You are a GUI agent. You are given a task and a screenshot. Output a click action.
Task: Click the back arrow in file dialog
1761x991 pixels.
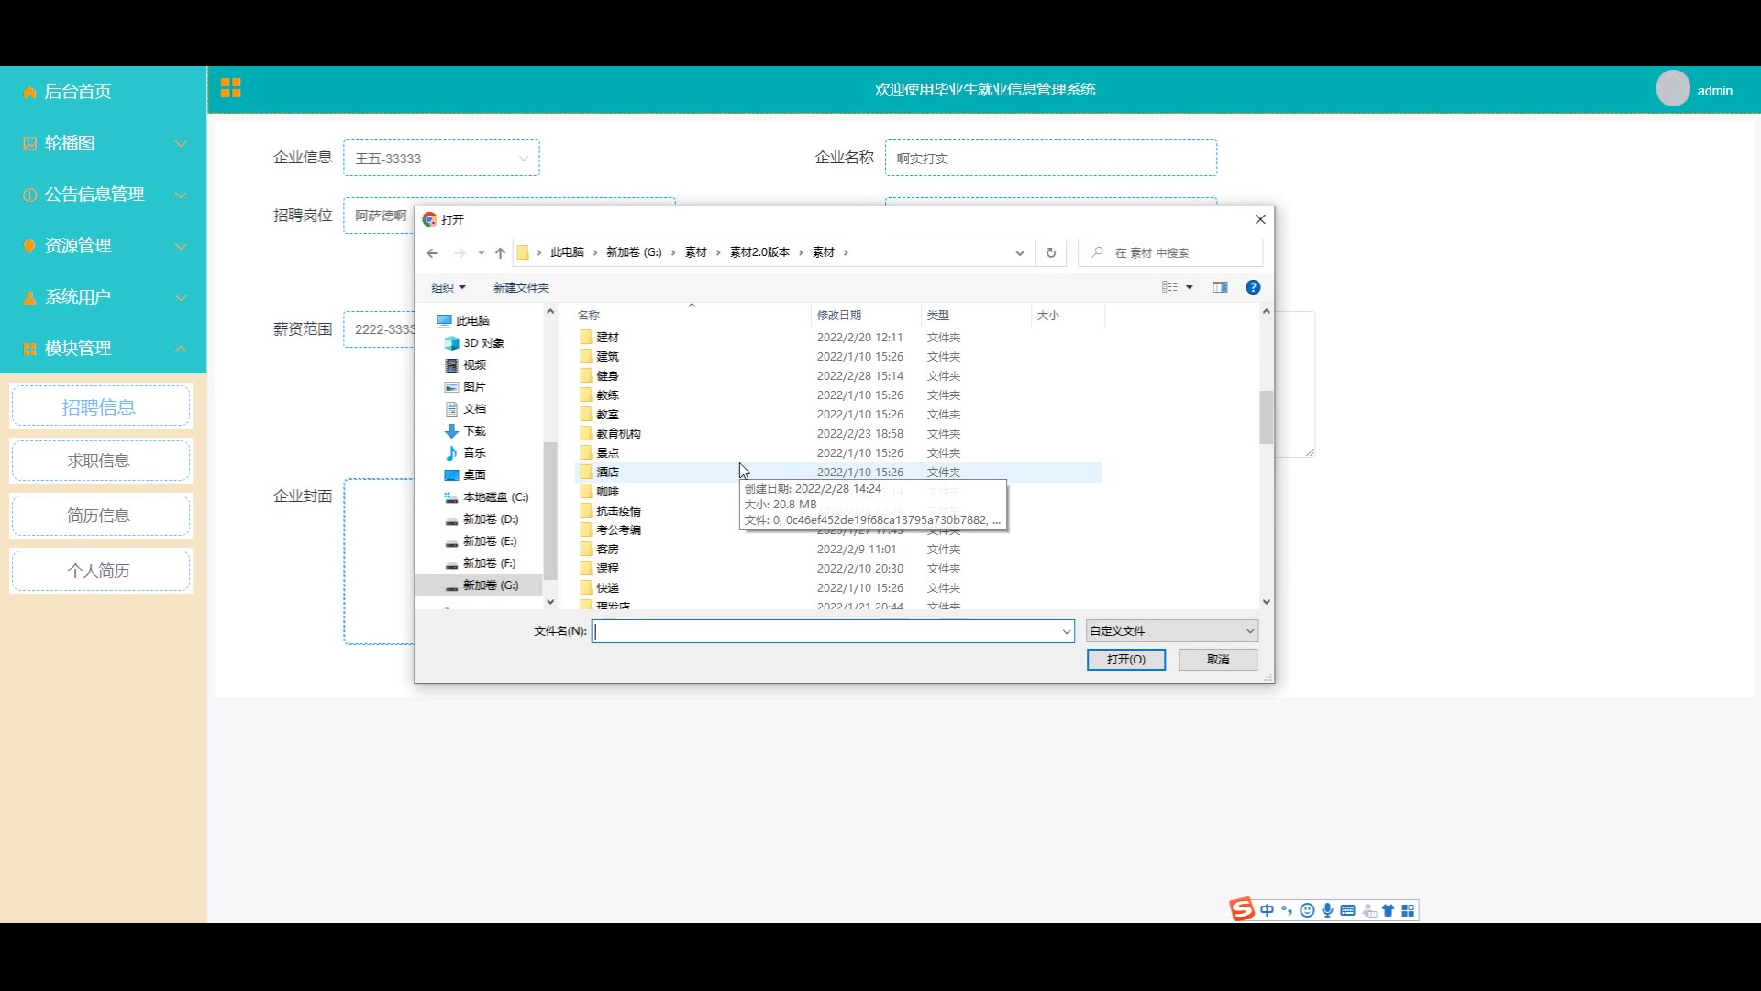(x=433, y=253)
